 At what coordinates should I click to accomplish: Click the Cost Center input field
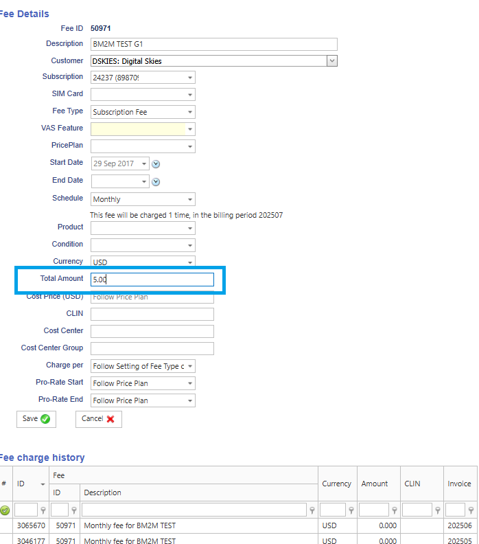point(152,331)
